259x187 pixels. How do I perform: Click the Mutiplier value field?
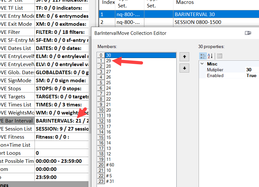(x=251, y=70)
